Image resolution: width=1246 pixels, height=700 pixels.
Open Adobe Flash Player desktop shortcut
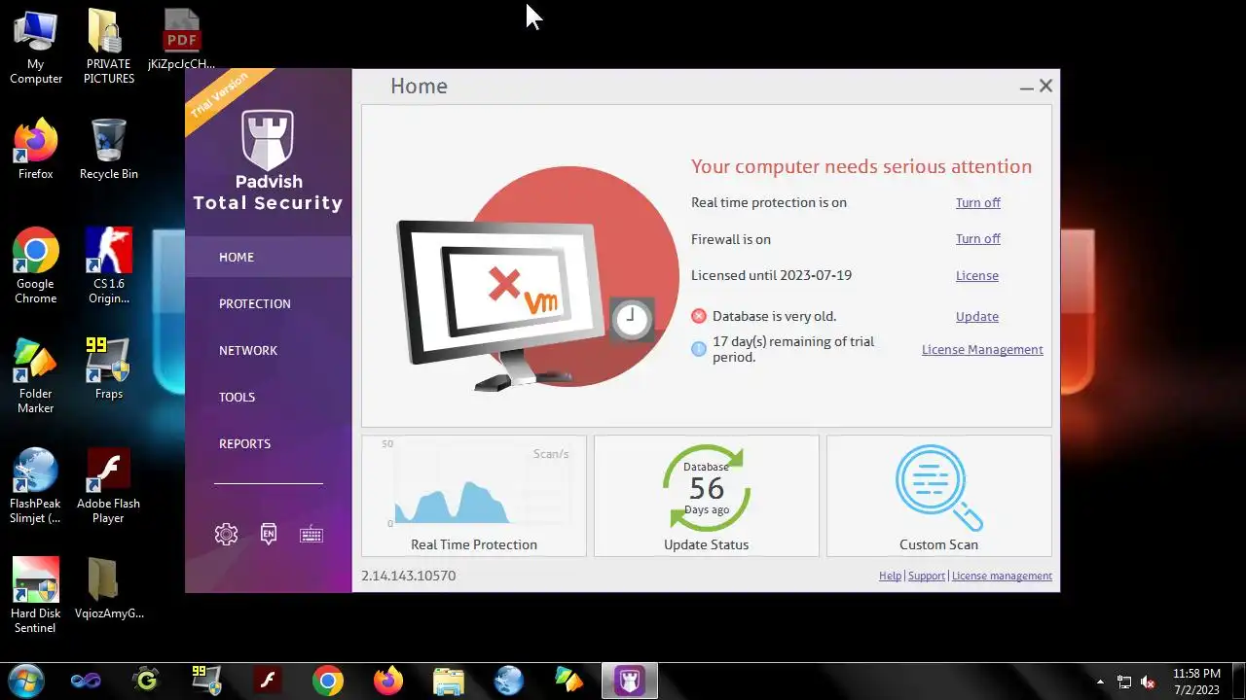[108, 486]
